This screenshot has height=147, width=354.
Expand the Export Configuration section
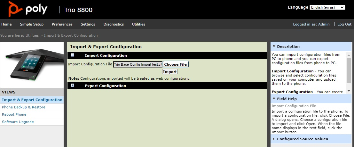click(72, 85)
